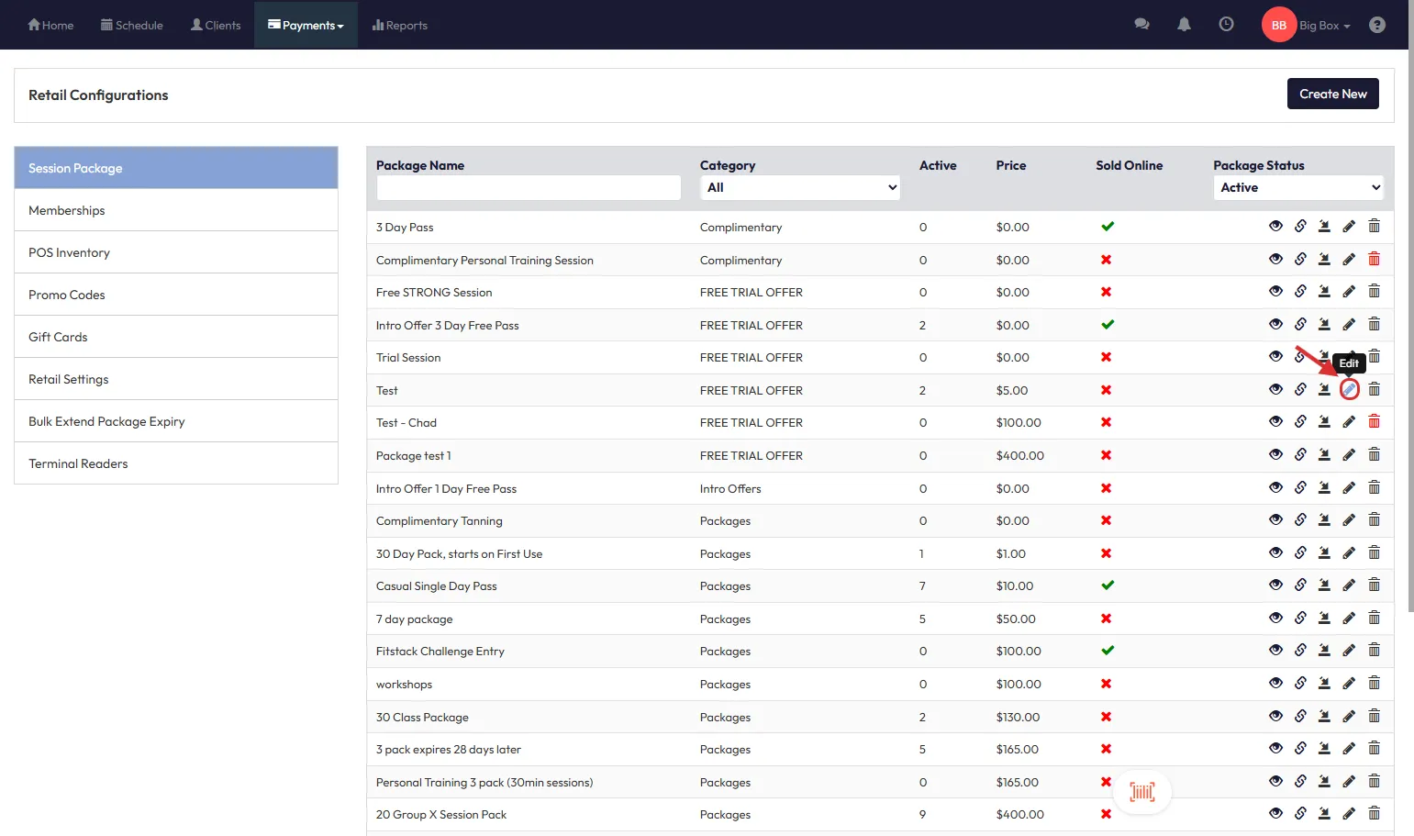Click the Package Name search field
Image resolution: width=1414 pixels, height=836 pixels.
[x=529, y=187]
